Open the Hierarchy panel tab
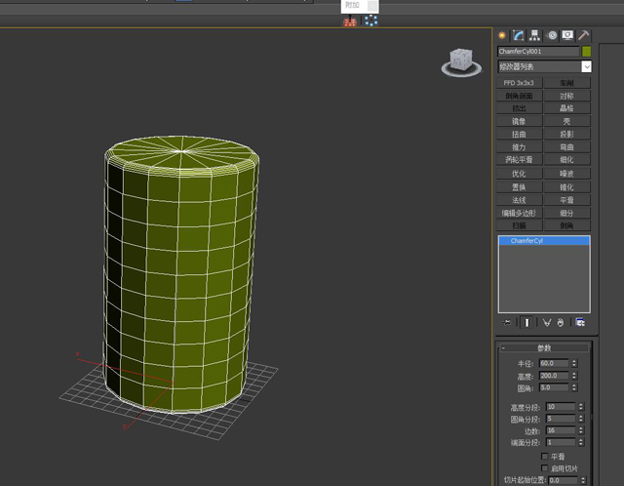 (535, 35)
